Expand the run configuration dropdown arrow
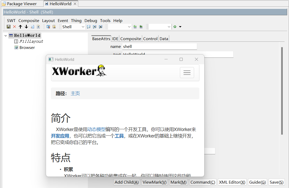This screenshot has width=289, height=188. tap(180, 27)
